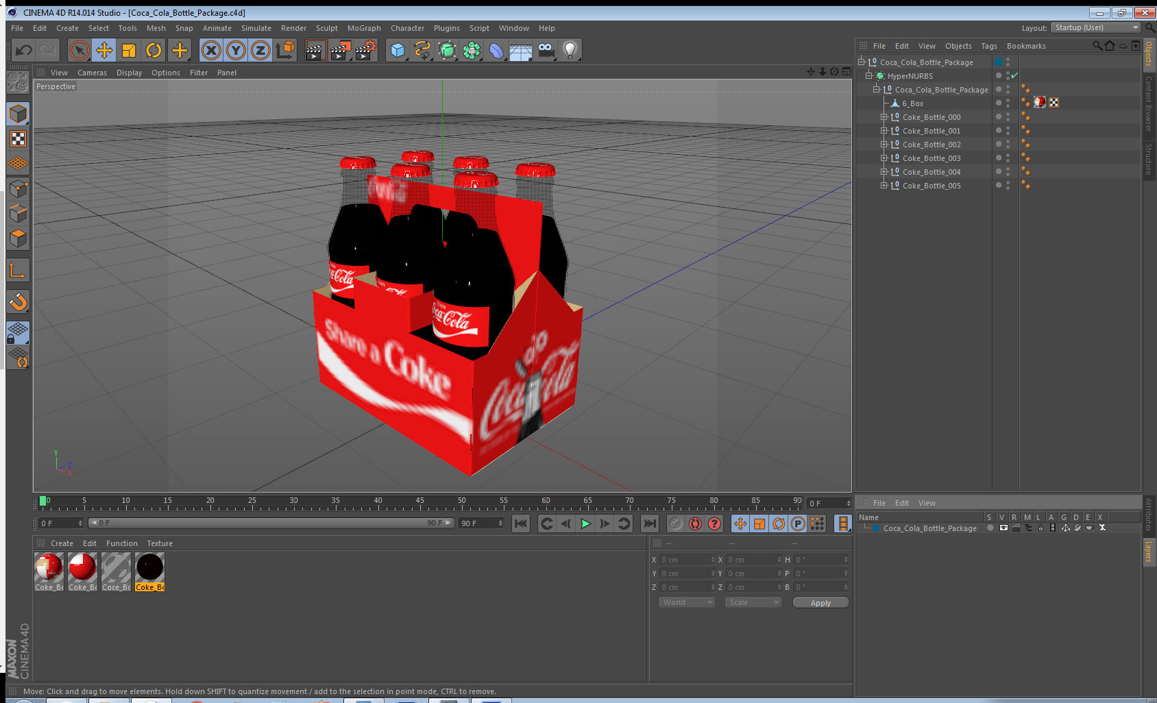Click the end frame 90 F field

click(481, 523)
